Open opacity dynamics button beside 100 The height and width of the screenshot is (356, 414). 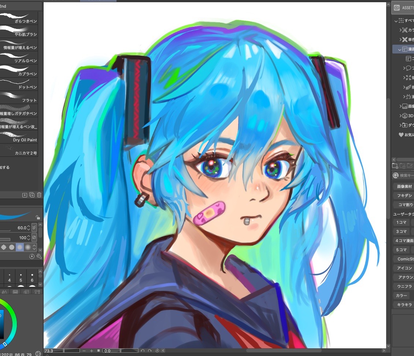tap(34, 237)
